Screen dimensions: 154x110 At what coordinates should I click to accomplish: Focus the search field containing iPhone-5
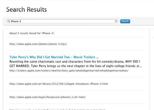coord(62,21)
